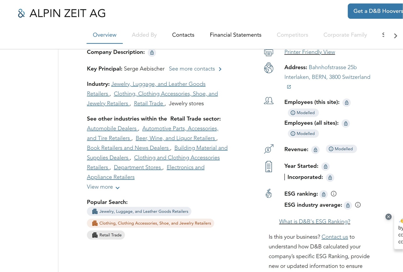Dismiss the popup with the X button
Viewport: 403px width, 272px height.
tap(389, 217)
